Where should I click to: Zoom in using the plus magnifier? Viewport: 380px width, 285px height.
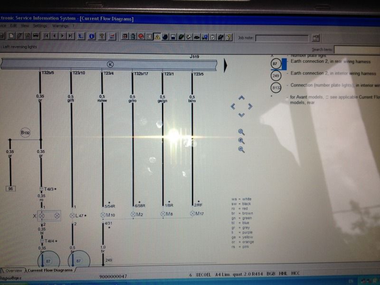[241, 132]
